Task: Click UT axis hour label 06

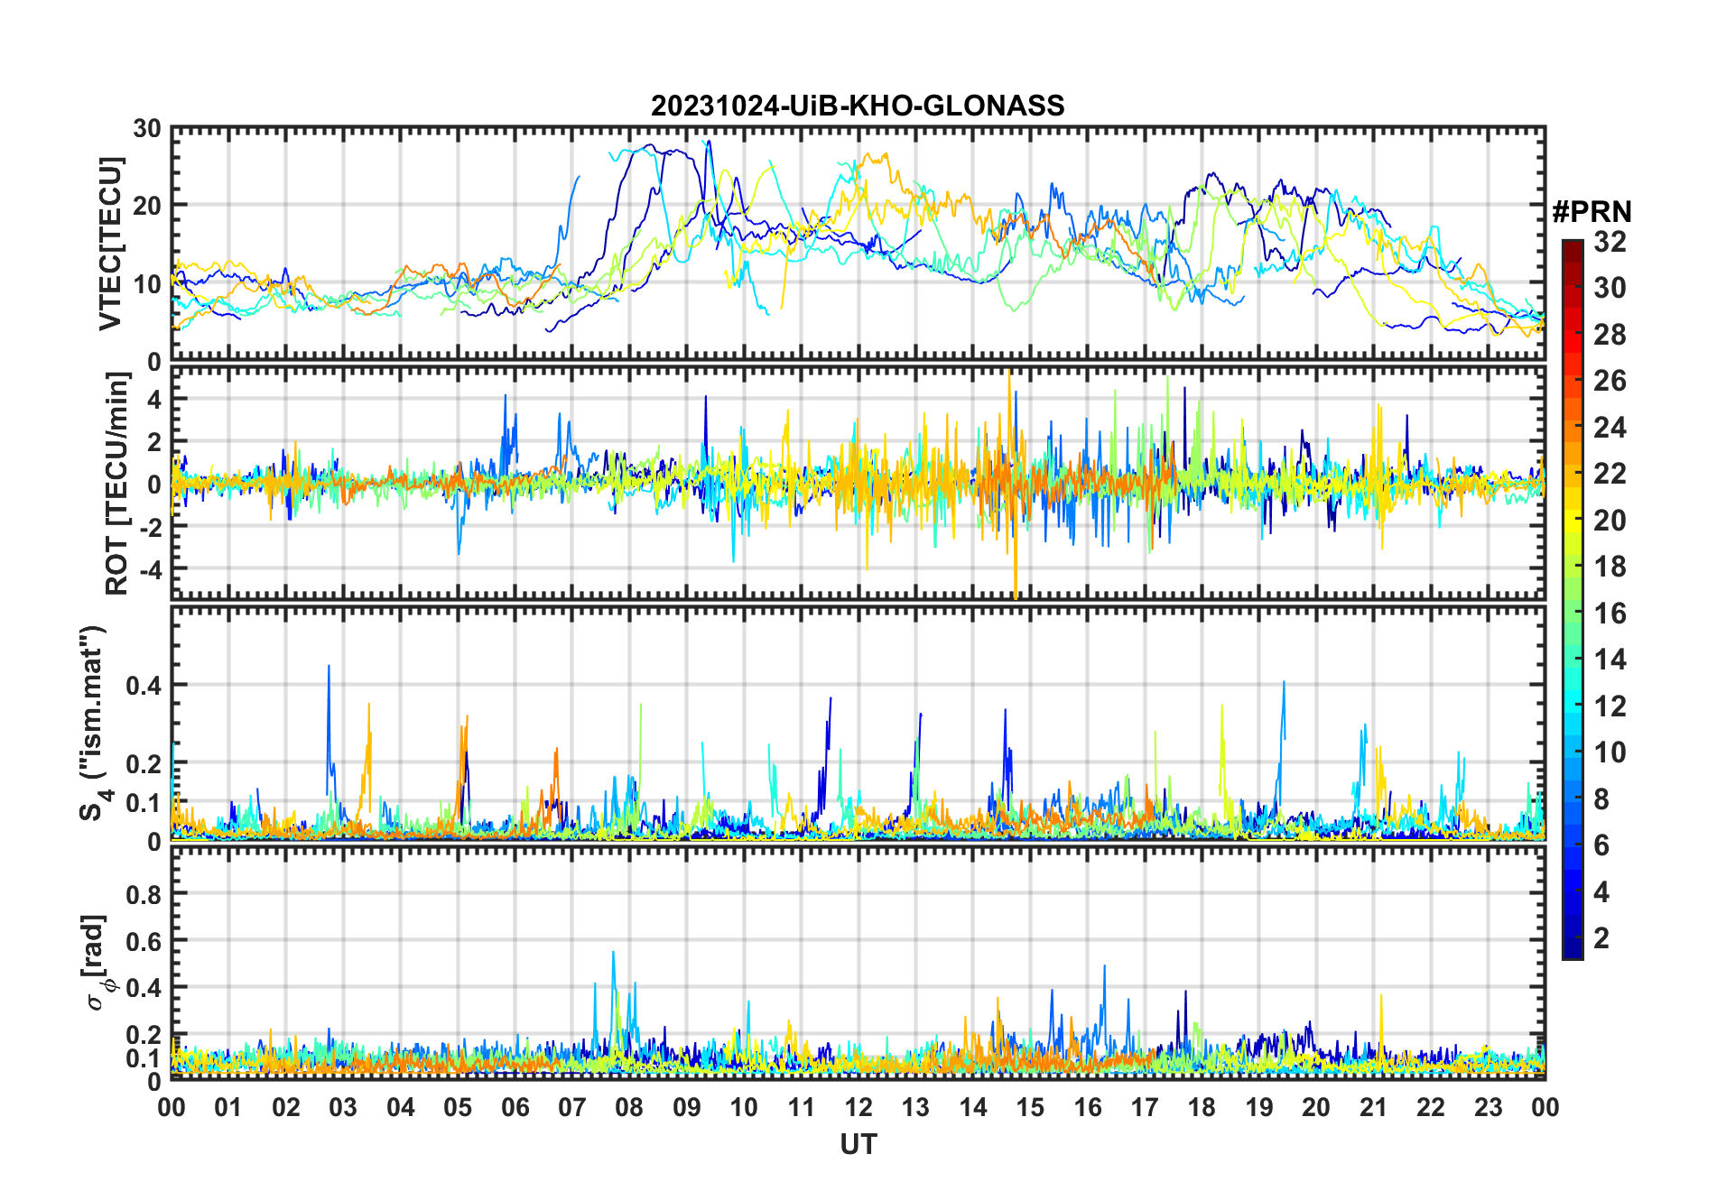Action: click(x=515, y=1107)
